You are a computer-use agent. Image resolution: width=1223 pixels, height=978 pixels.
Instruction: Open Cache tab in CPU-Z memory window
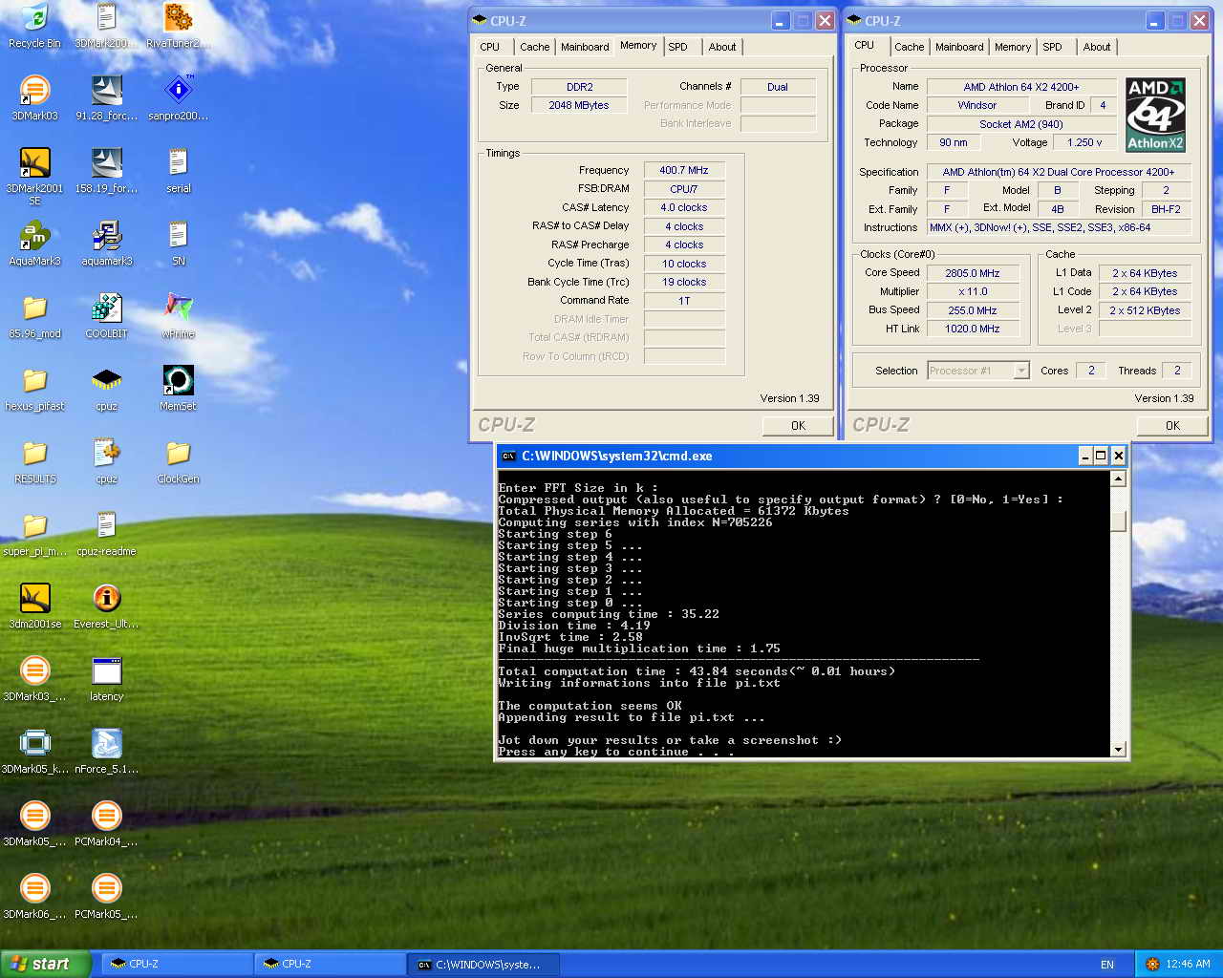pos(535,47)
